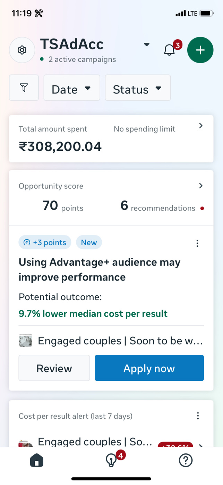Expand Total amount spent details chevron

point(201,126)
